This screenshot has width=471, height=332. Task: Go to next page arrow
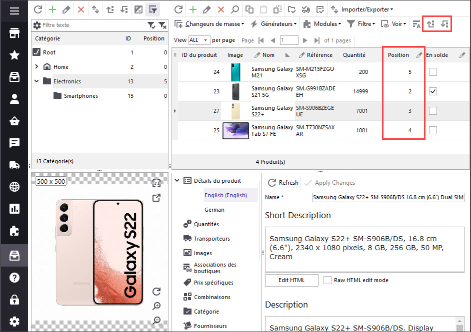click(305, 40)
